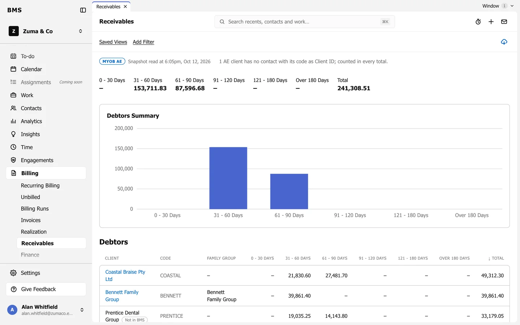Open Alan Whitfield account menu

[x=46, y=310]
